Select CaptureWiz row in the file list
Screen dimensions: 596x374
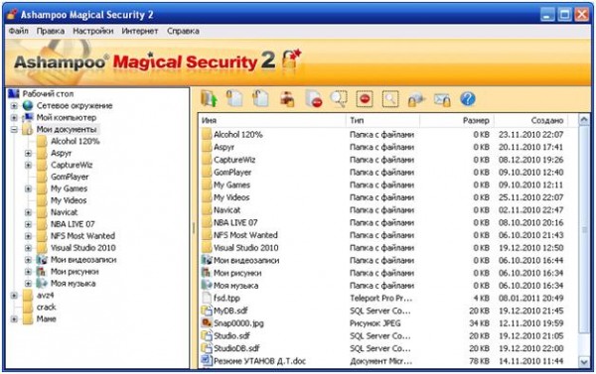(383, 160)
